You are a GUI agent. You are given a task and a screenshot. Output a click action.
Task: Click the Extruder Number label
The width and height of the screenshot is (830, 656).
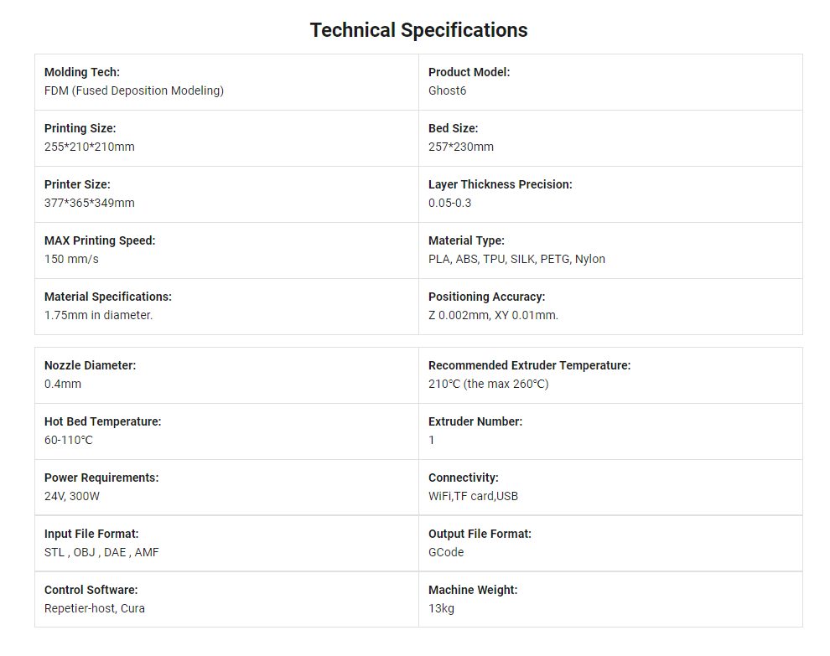pyautogui.click(x=475, y=421)
